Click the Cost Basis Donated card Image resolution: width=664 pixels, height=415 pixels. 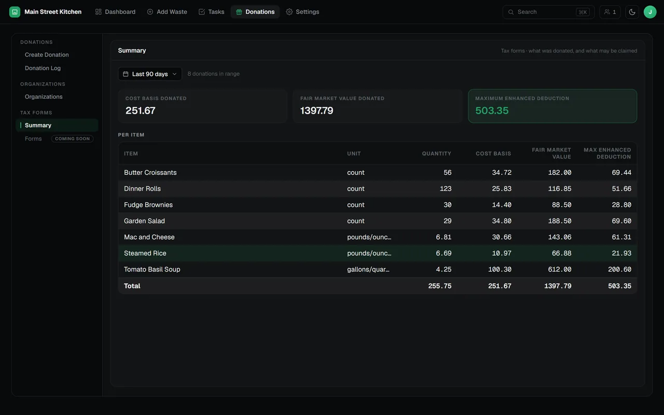coord(202,106)
